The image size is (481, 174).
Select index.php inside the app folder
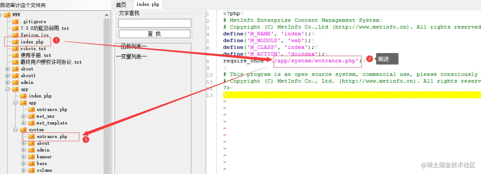[x=40, y=96]
